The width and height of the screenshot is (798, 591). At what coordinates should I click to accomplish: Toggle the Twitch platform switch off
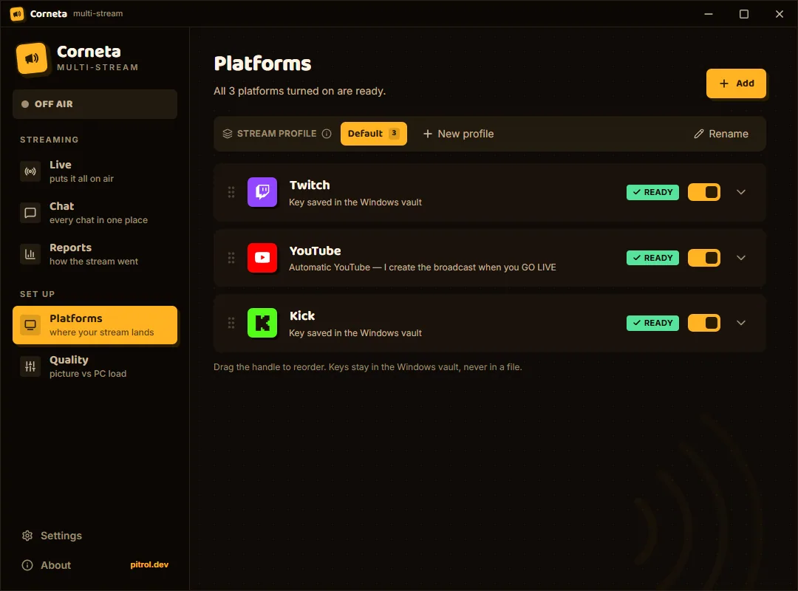[704, 192]
